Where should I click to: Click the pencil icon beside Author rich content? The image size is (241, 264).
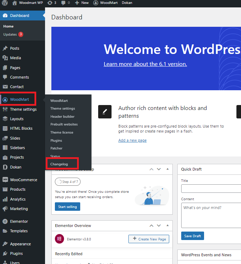tap(105, 112)
